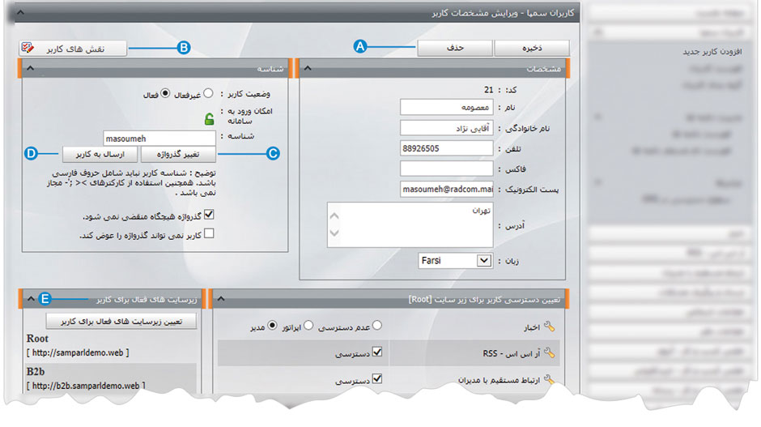Click the green unlock icon for system login
Image resolution: width=761 pixels, height=427 pixels.
tap(210, 120)
